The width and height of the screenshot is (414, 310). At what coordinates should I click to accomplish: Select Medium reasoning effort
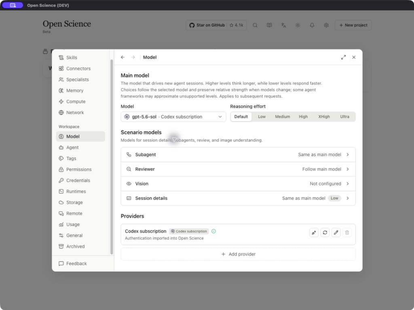pos(283,117)
